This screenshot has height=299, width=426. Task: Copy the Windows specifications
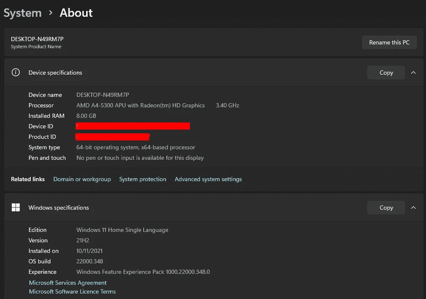[386, 208]
